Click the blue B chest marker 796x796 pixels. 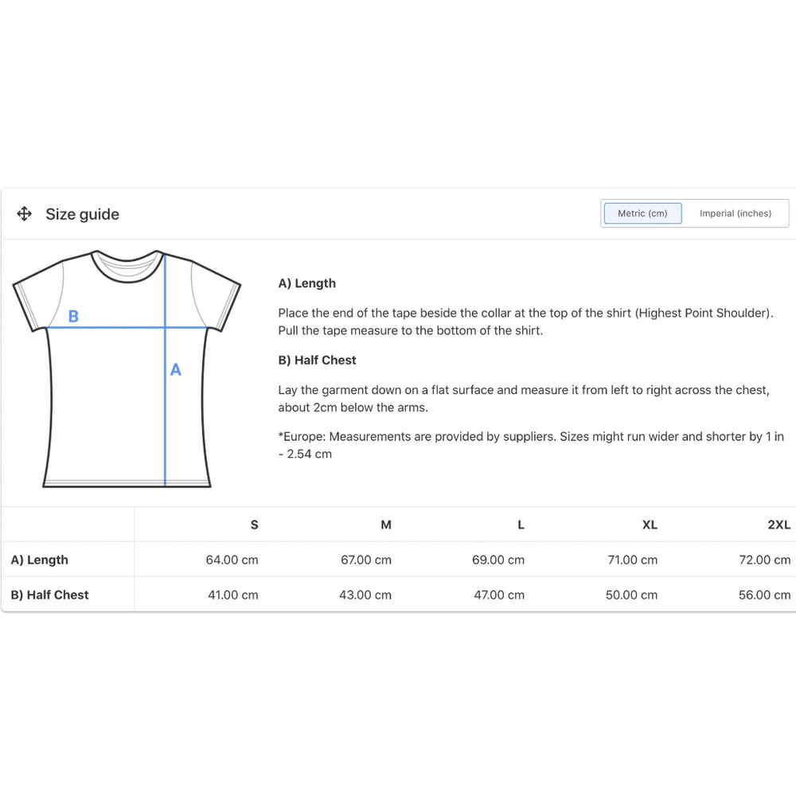[73, 317]
